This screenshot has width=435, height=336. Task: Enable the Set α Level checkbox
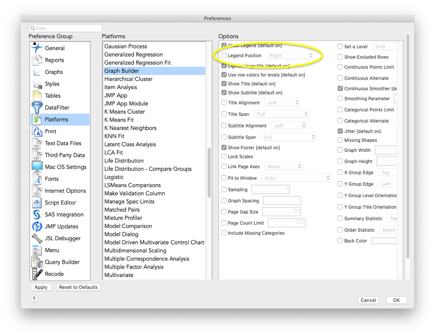click(x=340, y=47)
